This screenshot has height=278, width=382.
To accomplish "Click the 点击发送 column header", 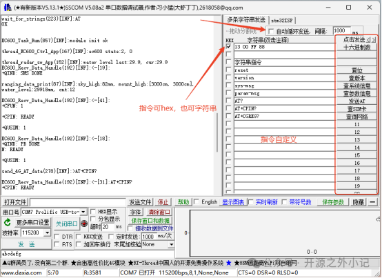I will click(x=354, y=39).
